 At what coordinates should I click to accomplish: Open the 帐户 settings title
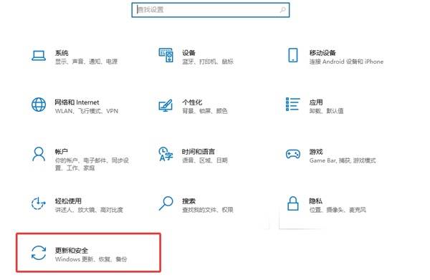pyautogui.click(x=62, y=152)
